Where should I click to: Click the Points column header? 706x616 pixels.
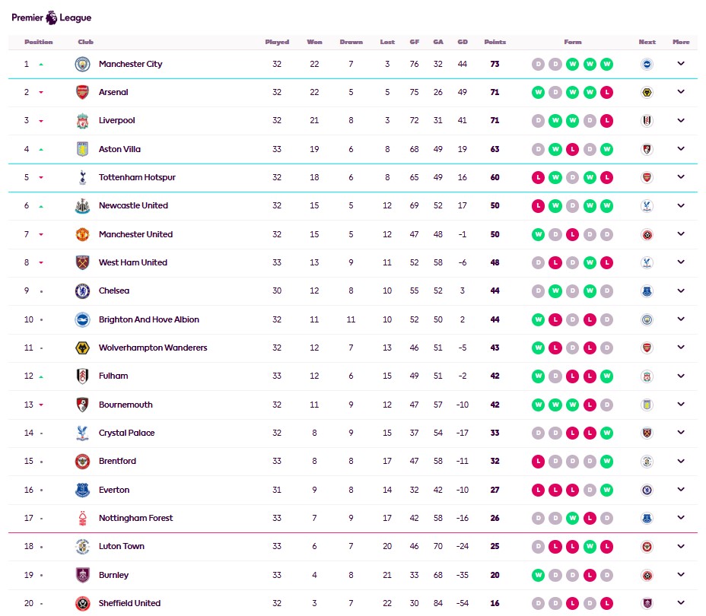[495, 42]
